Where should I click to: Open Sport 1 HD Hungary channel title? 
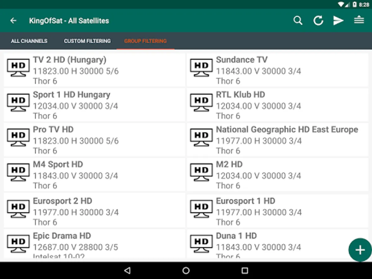[x=72, y=95]
